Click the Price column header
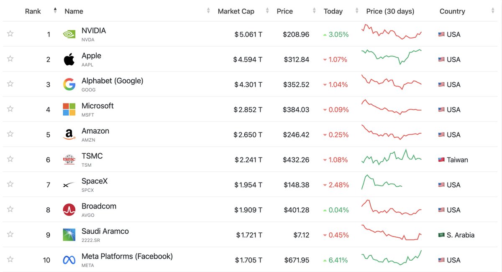The width and height of the screenshot is (502, 272). click(x=285, y=11)
